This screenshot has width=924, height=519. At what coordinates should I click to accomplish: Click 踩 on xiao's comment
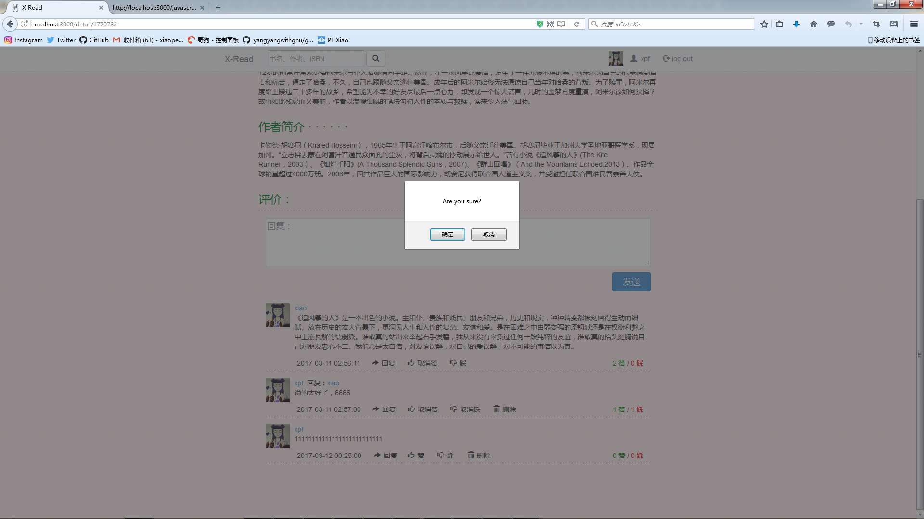pos(458,363)
